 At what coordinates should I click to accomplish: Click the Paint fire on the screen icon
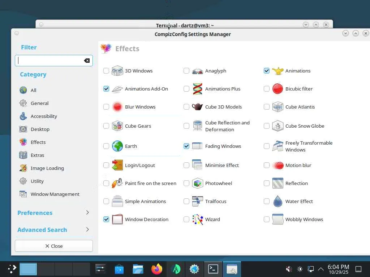tap(117, 183)
